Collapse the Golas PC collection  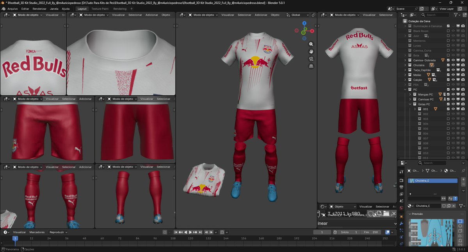pos(410,104)
